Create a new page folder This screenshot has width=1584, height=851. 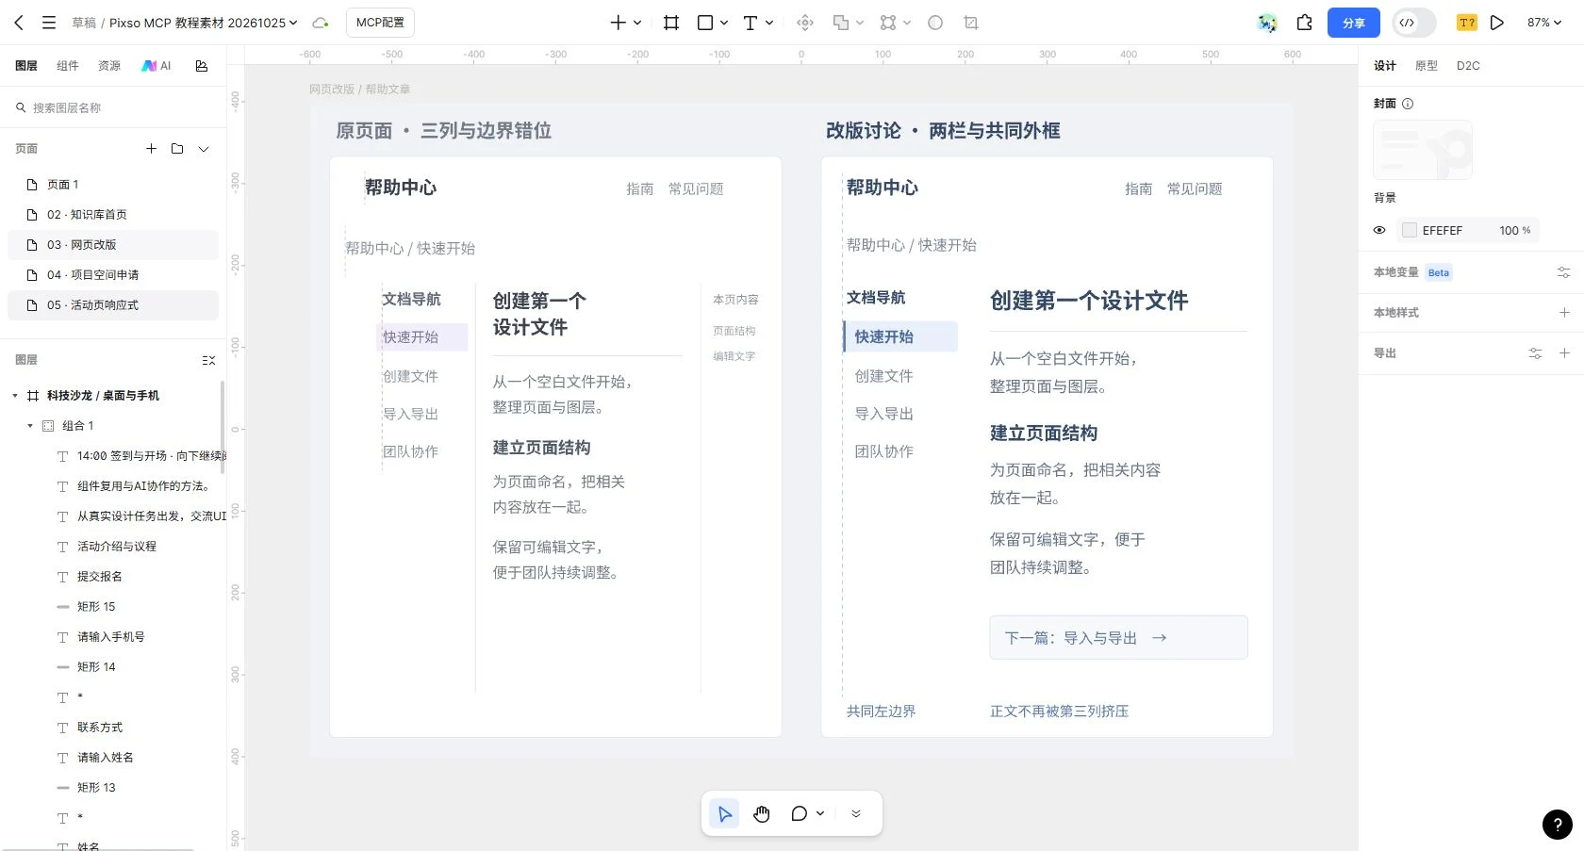177,148
